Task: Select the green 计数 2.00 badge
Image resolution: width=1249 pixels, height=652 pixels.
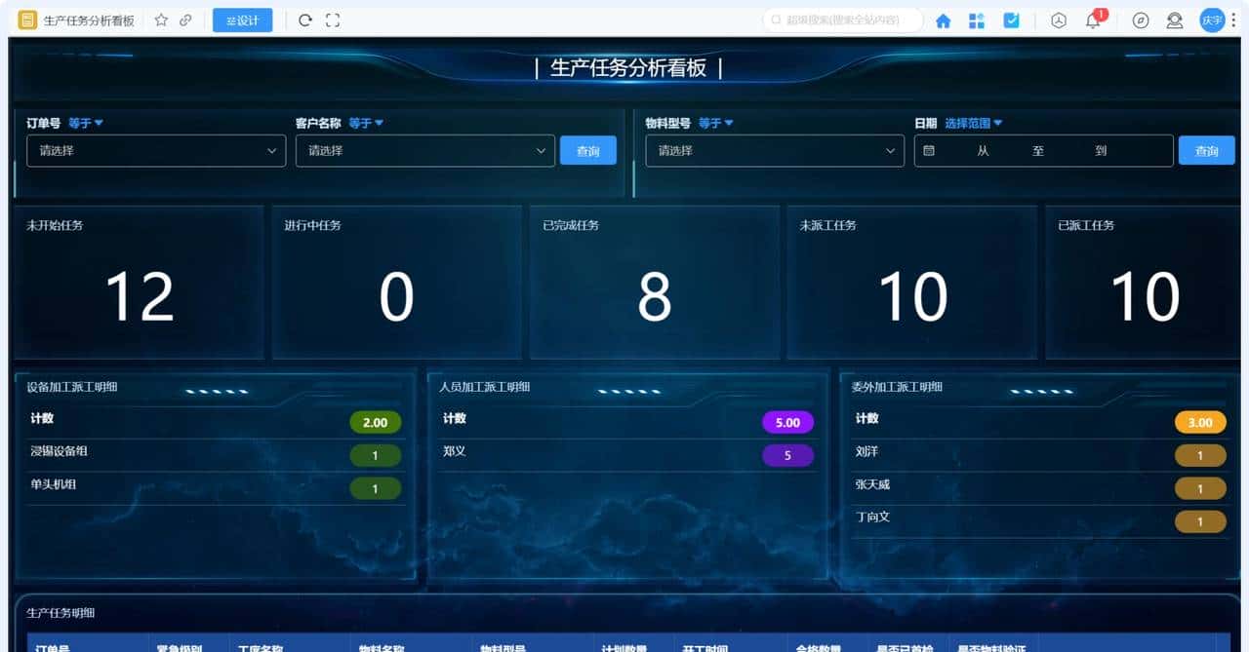Action: click(375, 421)
